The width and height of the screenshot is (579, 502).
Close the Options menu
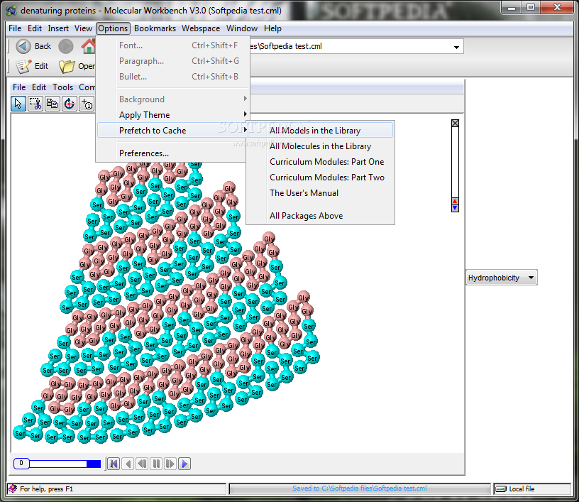pyautogui.click(x=113, y=28)
